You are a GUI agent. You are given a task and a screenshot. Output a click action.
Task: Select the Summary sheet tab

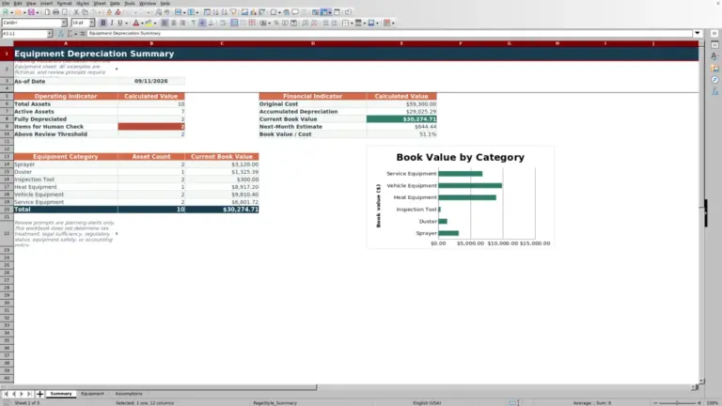(61, 394)
